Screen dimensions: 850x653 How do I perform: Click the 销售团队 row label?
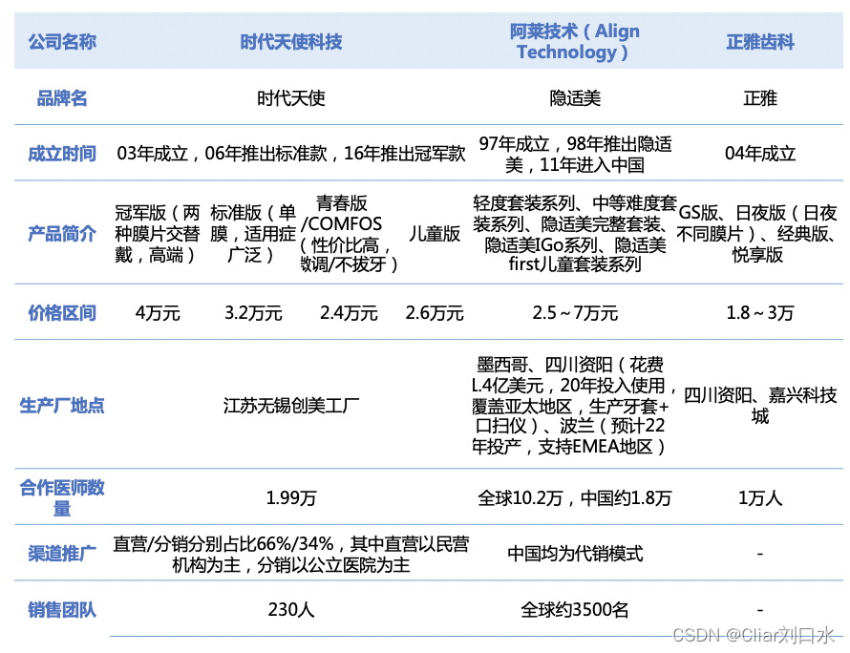tap(62, 610)
